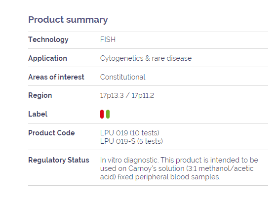The image size is (277, 206).
Task: Click the 17p13.3 / 17p11.2 region value
Action: point(127,95)
